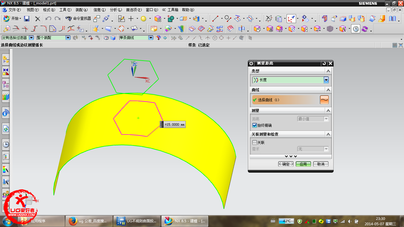Open the 首选项 menu

134,10
